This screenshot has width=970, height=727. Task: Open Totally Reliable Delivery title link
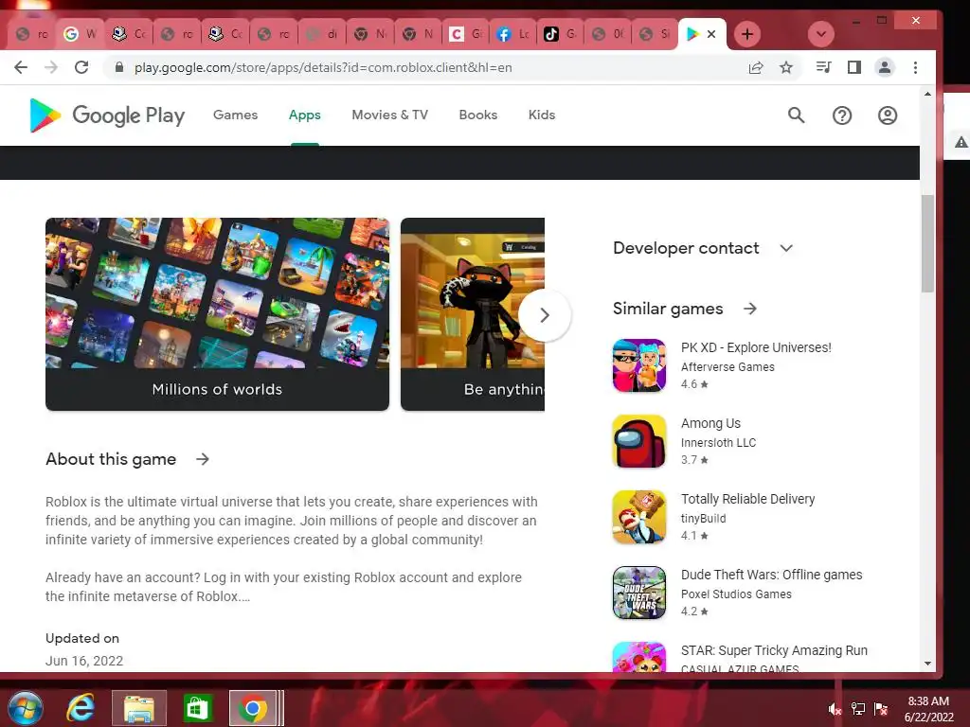pyautogui.click(x=748, y=499)
